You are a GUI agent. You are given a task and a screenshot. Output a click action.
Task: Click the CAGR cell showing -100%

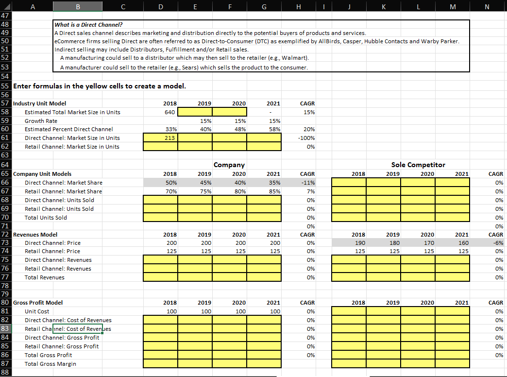coord(298,137)
